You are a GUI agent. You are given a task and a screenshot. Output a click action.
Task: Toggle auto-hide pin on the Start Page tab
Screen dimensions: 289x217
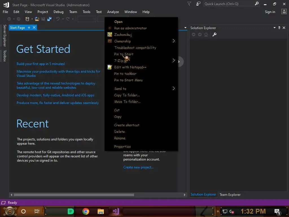pyautogui.click(x=29, y=27)
